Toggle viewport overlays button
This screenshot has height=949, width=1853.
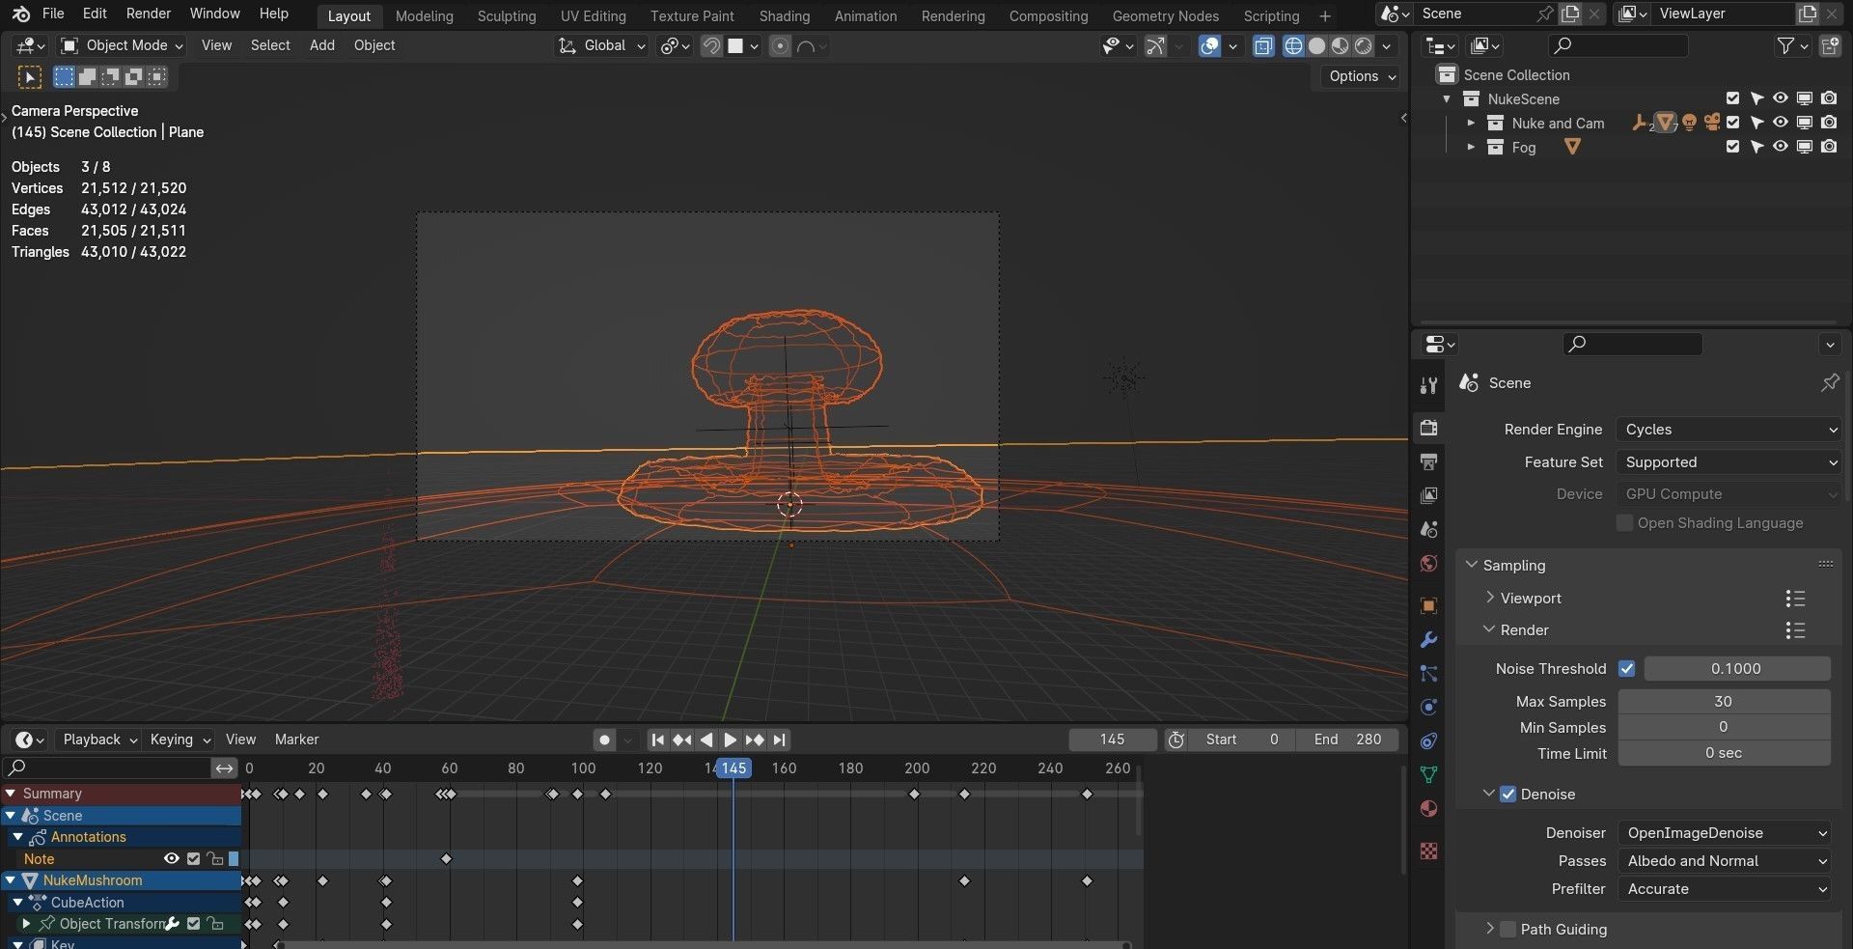click(1209, 45)
